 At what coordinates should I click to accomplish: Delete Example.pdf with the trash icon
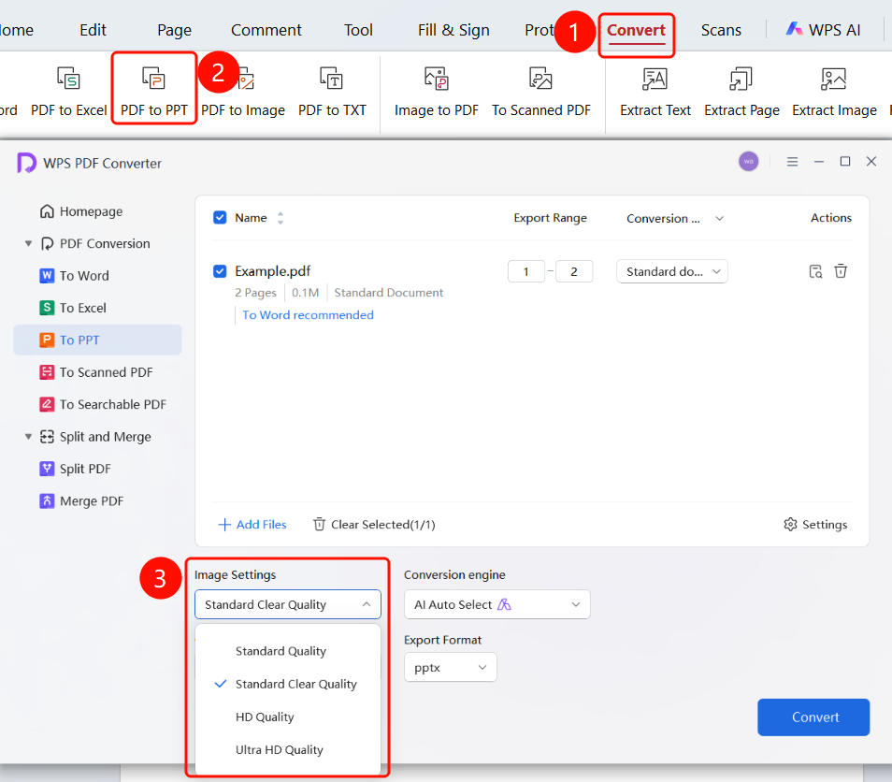click(841, 271)
